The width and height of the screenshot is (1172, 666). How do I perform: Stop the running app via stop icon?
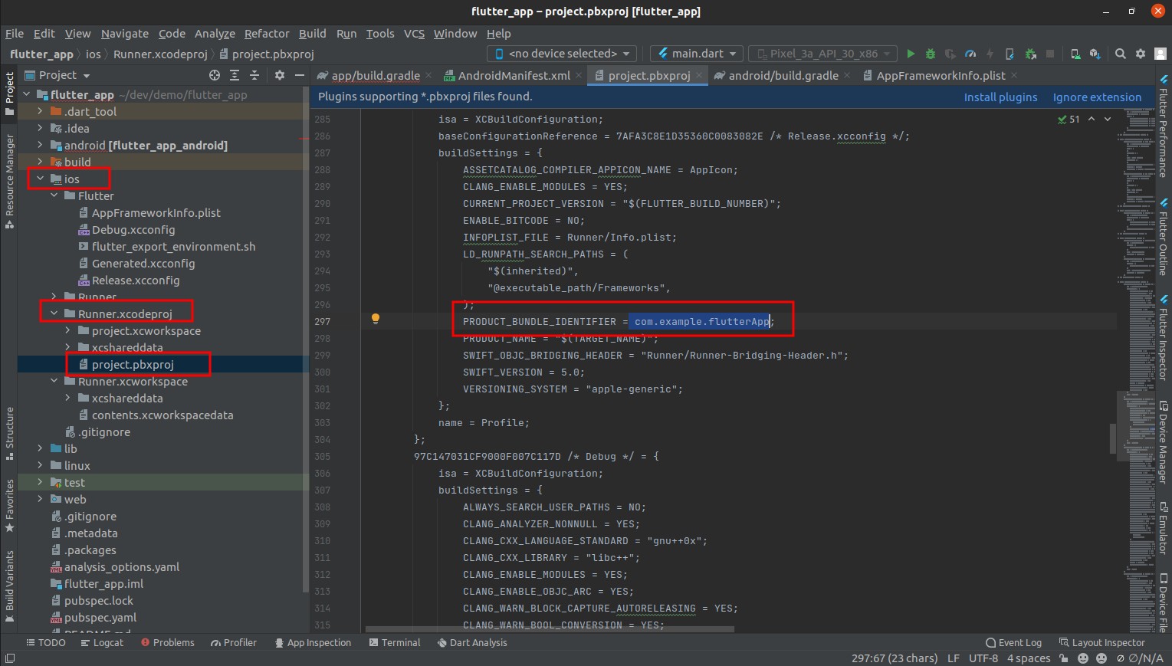pos(1050,54)
